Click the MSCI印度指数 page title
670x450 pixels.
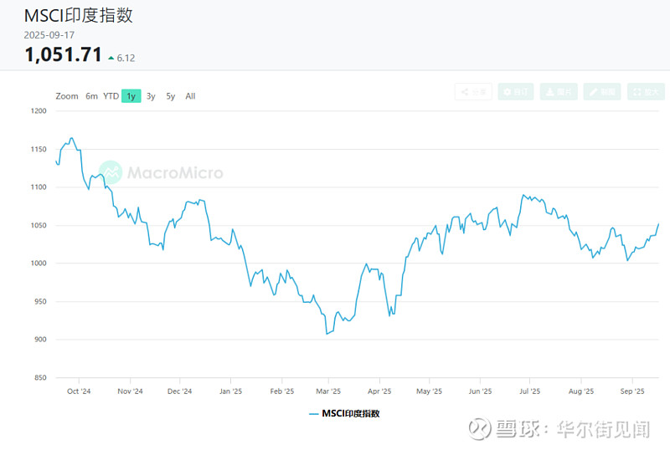78,15
